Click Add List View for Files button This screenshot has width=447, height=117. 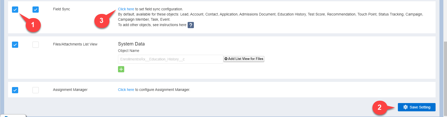244,59
